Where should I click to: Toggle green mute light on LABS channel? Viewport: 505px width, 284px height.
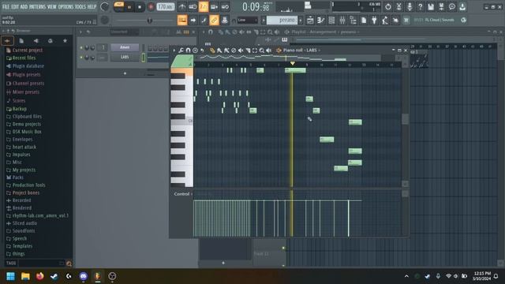(x=81, y=58)
